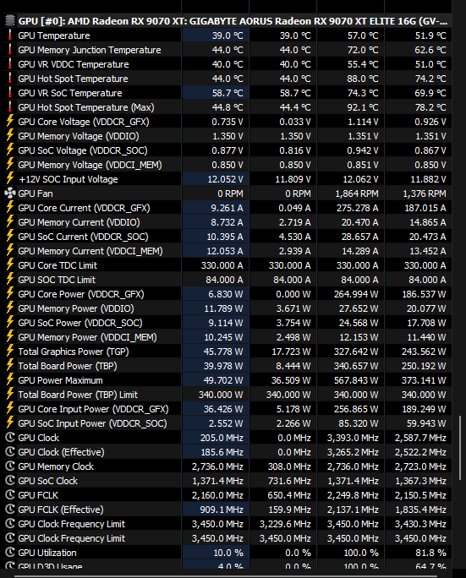The width and height of the screenshot is (466, 578).
Task: Click clock icon beside GPU Memory Clock
Action: pyautogui.click(x=10, y=466)
